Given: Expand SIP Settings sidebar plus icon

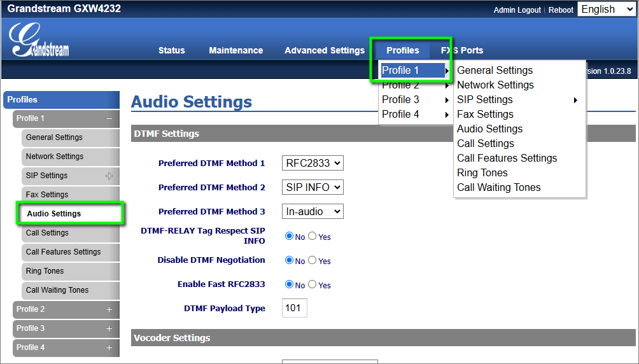Looking at the screenshot, I should (109, 176).
